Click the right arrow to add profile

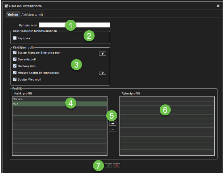(113, 124)
